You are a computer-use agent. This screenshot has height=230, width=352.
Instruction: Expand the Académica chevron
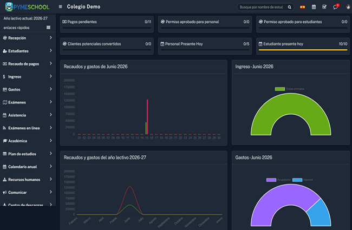point(51,141)
